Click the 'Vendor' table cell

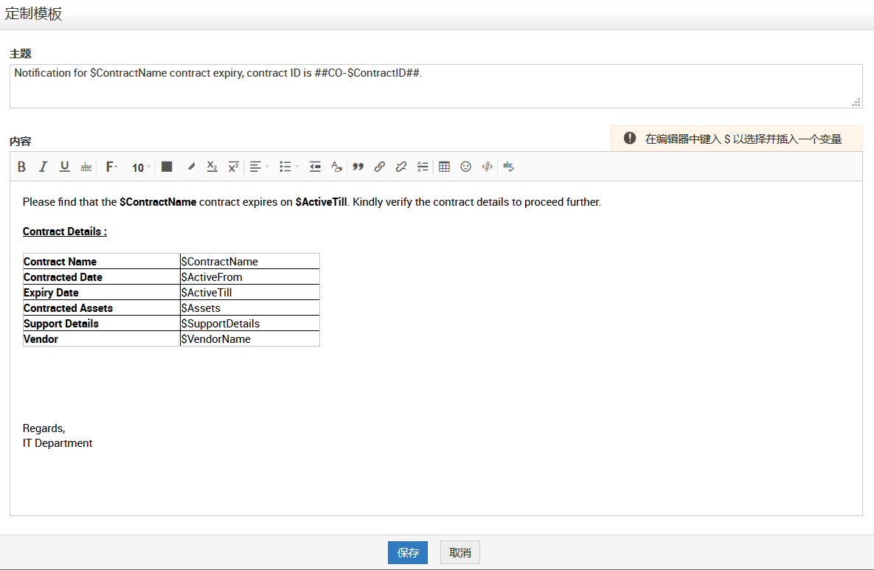click(x=102, y=339)
